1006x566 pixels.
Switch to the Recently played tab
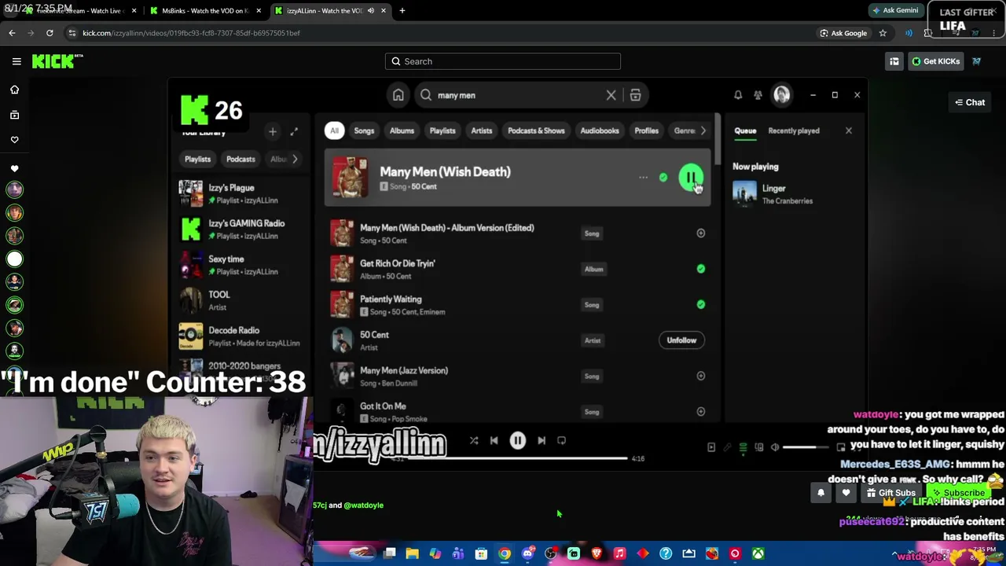794,131
